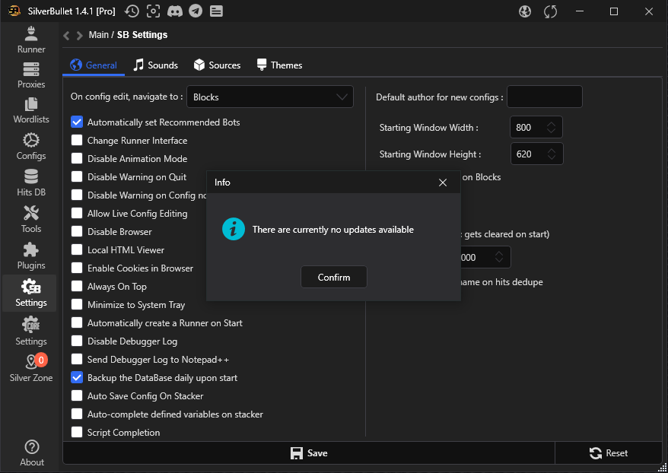Open the About page
This screenshot has width=668, height=473.
click(32, 453)
